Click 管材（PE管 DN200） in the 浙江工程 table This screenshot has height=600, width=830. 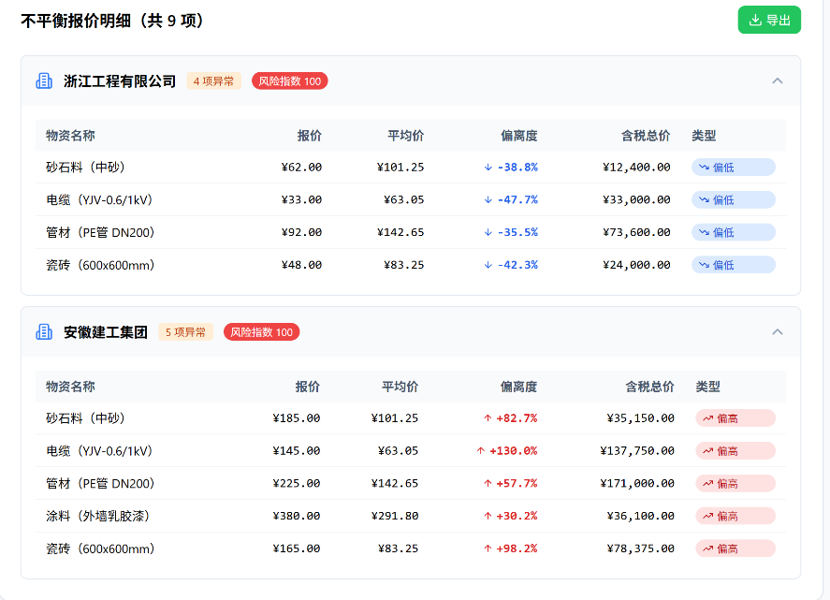(x=101, y=232)
